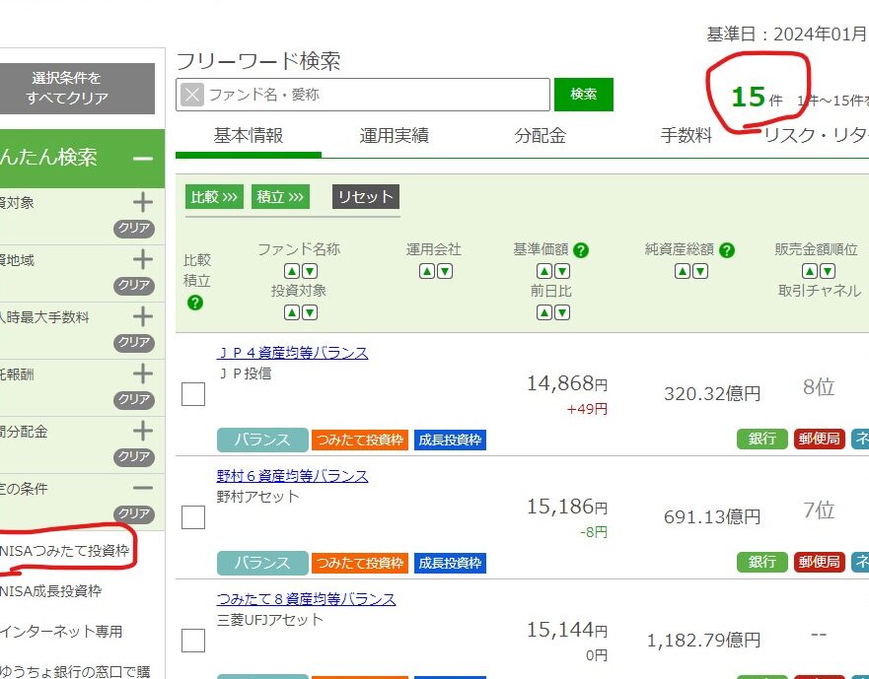Open help icon next to 基準価額

click(x=581, y=250)
